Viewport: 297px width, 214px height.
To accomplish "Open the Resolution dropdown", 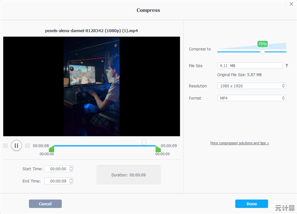I will pos(252,86).
